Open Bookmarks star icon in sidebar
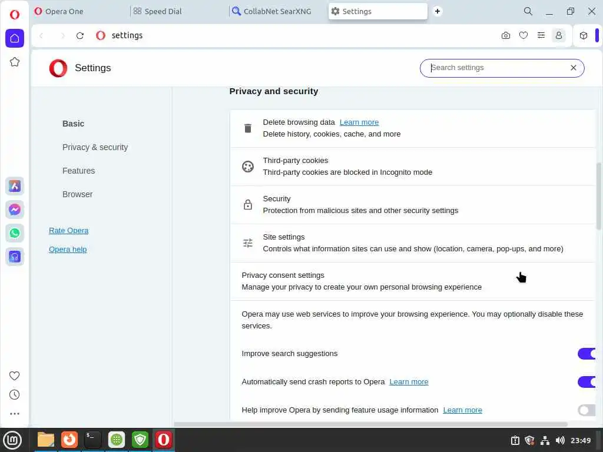603x452 pixels. pos(15,62)
